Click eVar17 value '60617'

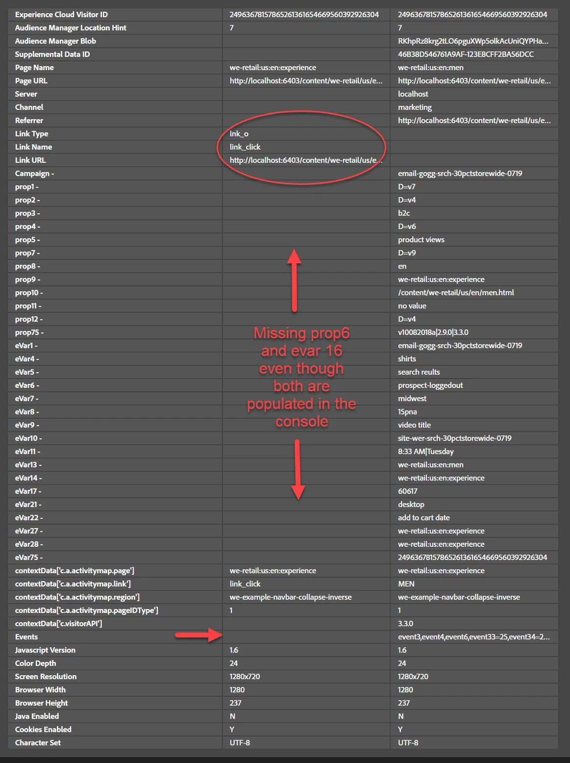click(x=407, y=491)
